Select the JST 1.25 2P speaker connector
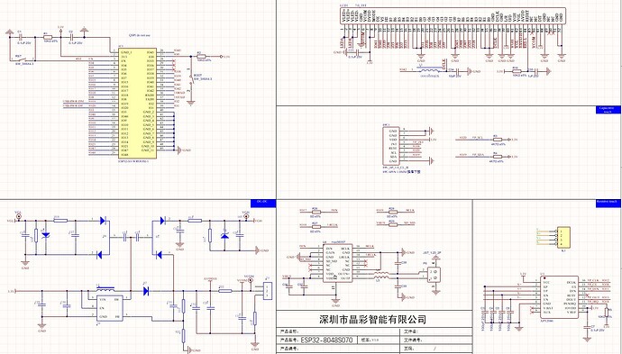The width and height of the screenshot is (622, 354). click(434, 275)
